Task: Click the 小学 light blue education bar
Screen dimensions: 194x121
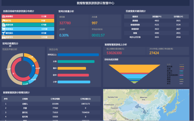Action: (x=74, y=82)
